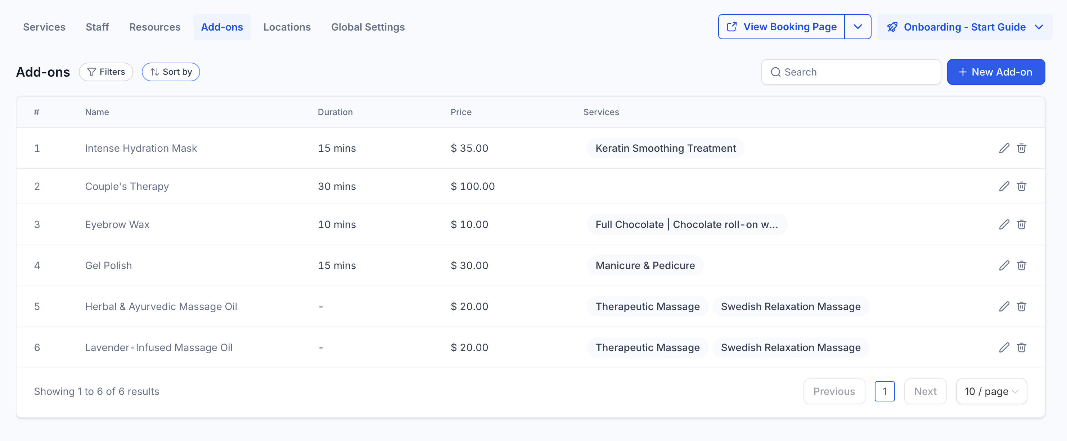Viewport: 1067px width, 441px height.
Task: Click the View Booking Page link
Action: (782, 27)
